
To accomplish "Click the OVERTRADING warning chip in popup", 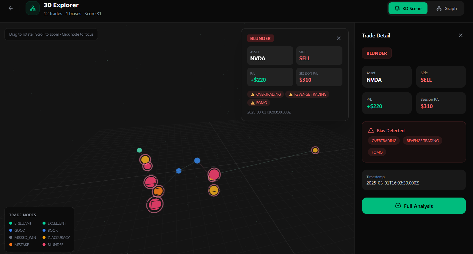I will tap(265, 94).
